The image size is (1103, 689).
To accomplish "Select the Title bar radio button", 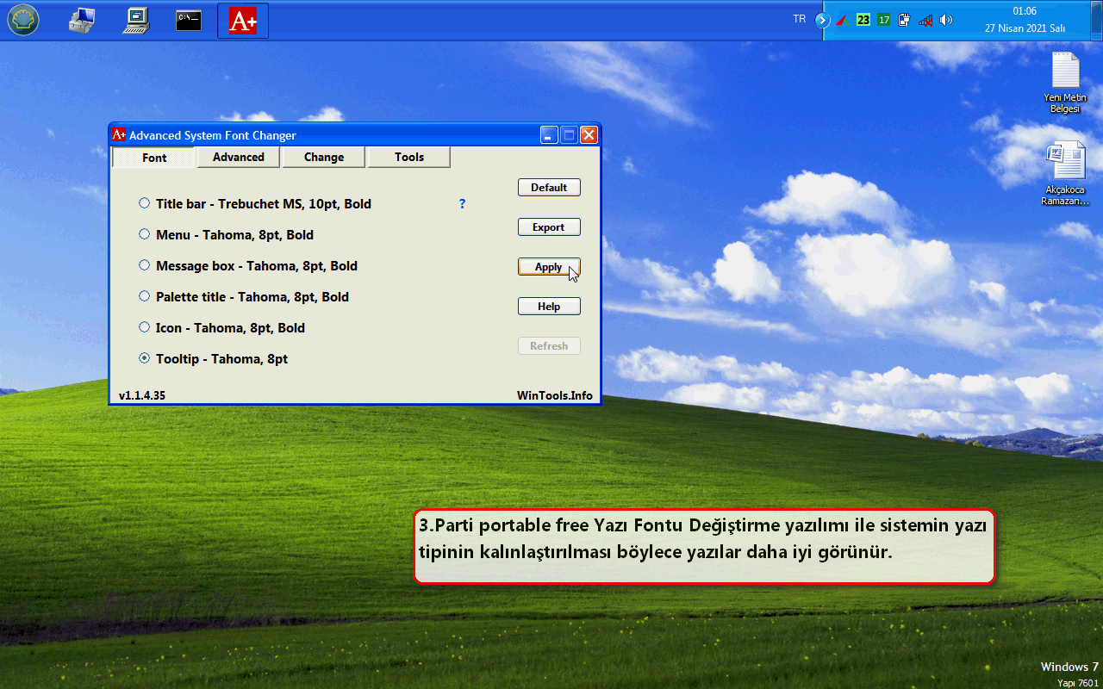I will coord(144,203).
